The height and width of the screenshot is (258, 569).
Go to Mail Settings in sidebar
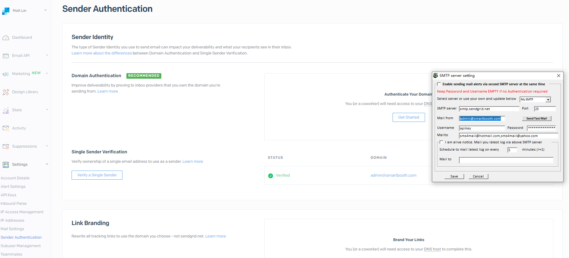click(x=12, y=229)
